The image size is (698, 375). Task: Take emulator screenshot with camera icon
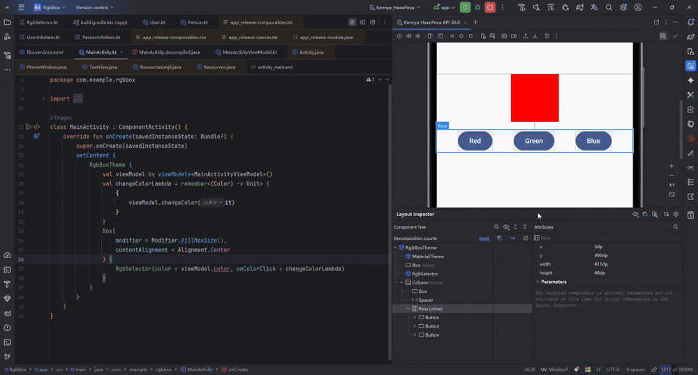point(504,36)
